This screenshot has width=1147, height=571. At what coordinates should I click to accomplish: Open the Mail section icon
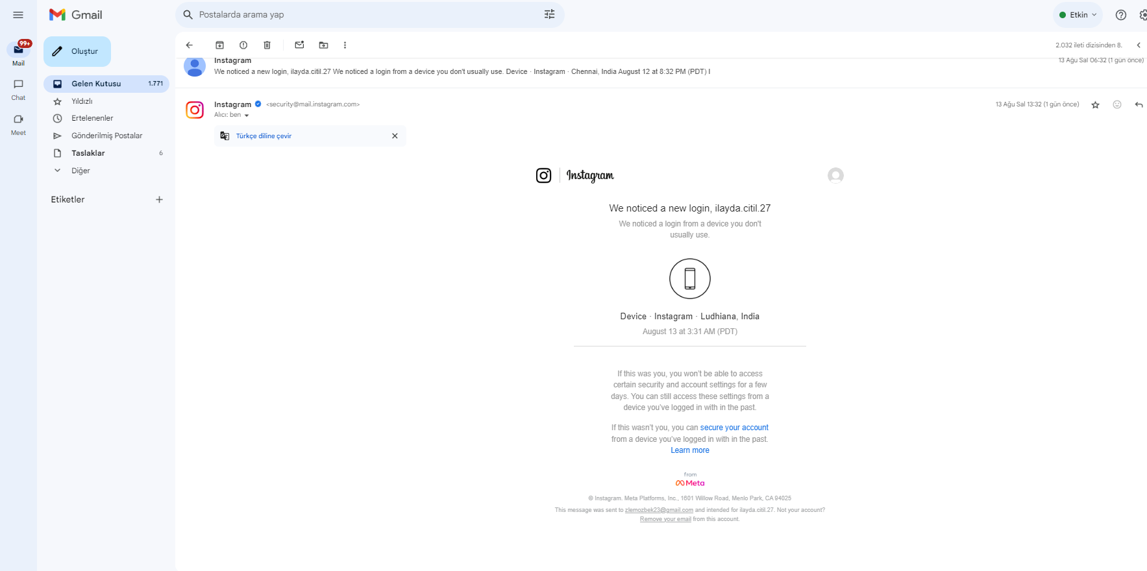[18, 50]
